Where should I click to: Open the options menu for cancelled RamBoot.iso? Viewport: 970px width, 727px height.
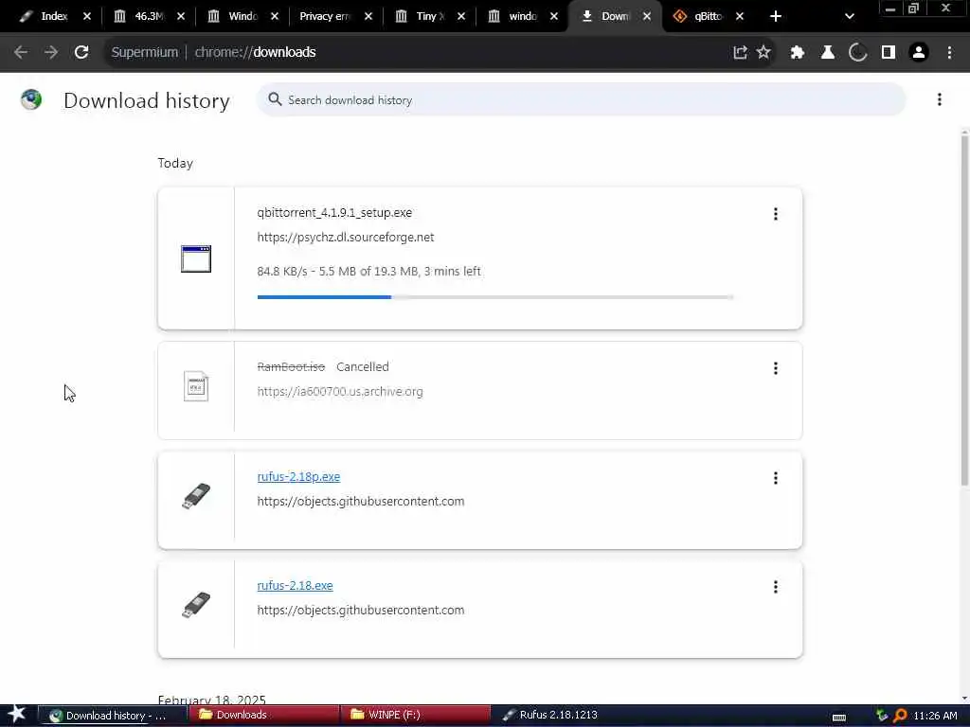(775, 368)
